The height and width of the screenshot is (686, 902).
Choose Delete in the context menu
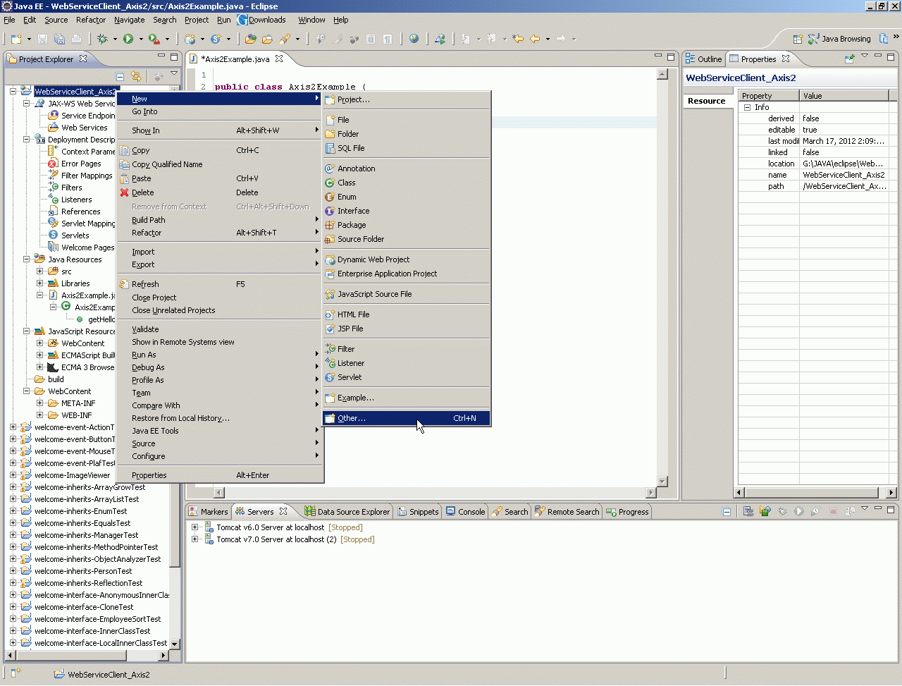pos(220,192)
